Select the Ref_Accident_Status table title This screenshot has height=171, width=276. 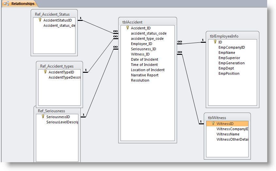pos(52,14)
